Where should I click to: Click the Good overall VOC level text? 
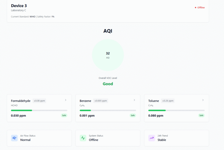(108, 84)
